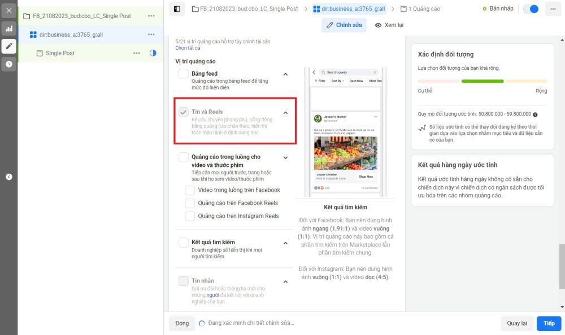Click the ad set grid icon in the tree
565x335 pixels.
click(x=33, y=34)
